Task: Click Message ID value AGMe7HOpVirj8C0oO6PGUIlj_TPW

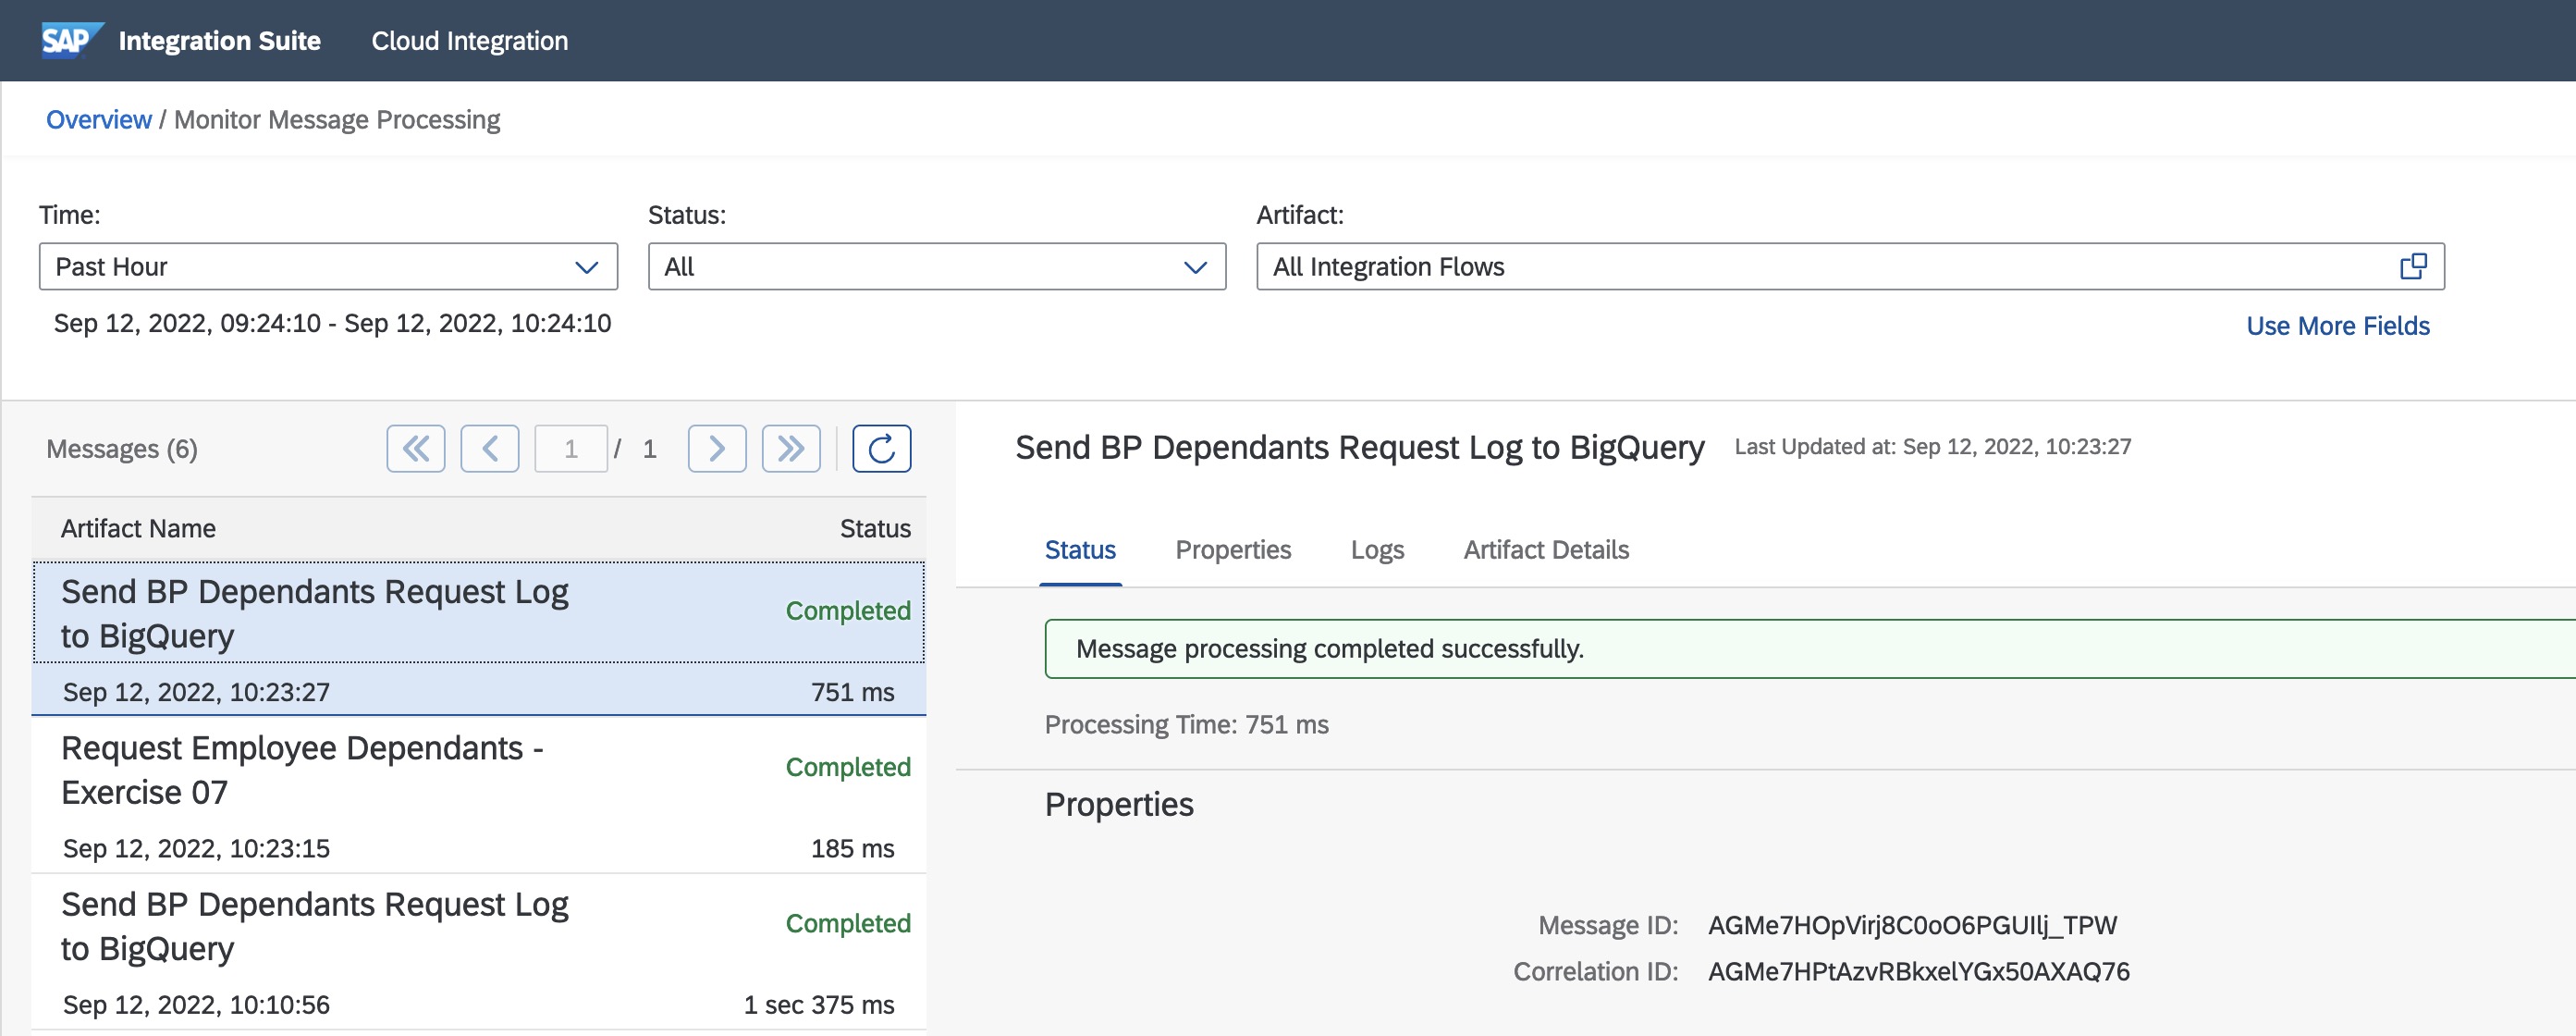Action: coord(1912,925)
